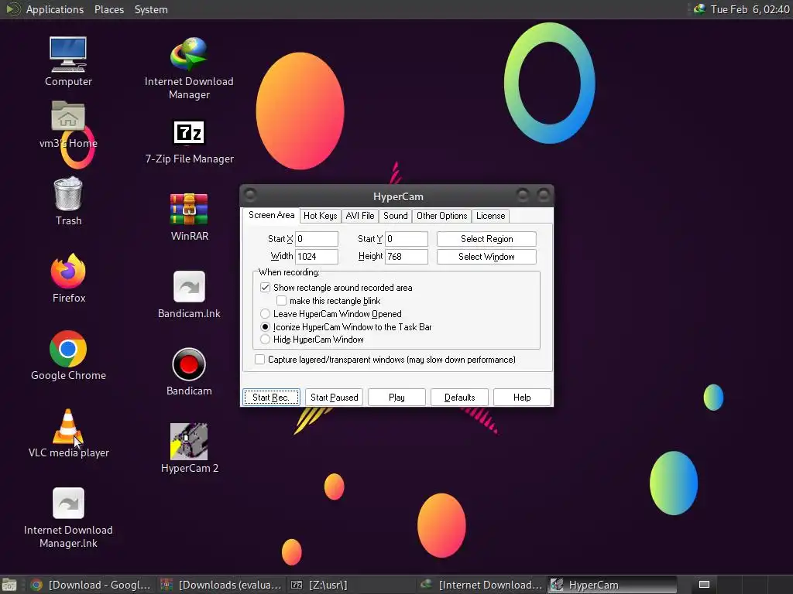
Task: Click the Start Paused button
Action: [335, 397]
